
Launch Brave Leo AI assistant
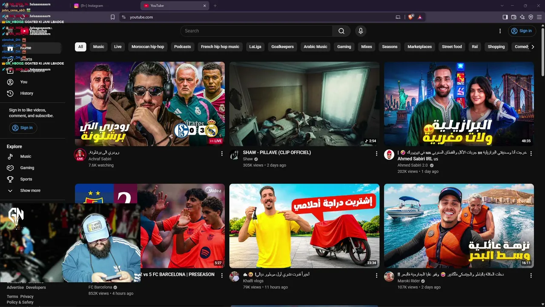(x=522, y=17)
